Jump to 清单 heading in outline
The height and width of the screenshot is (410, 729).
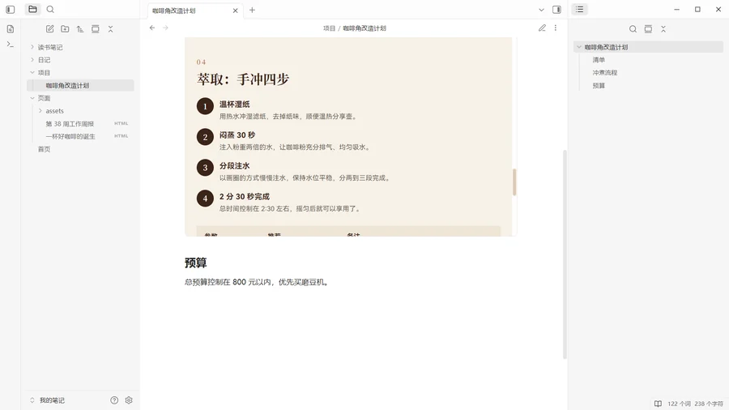click(599, 59)
